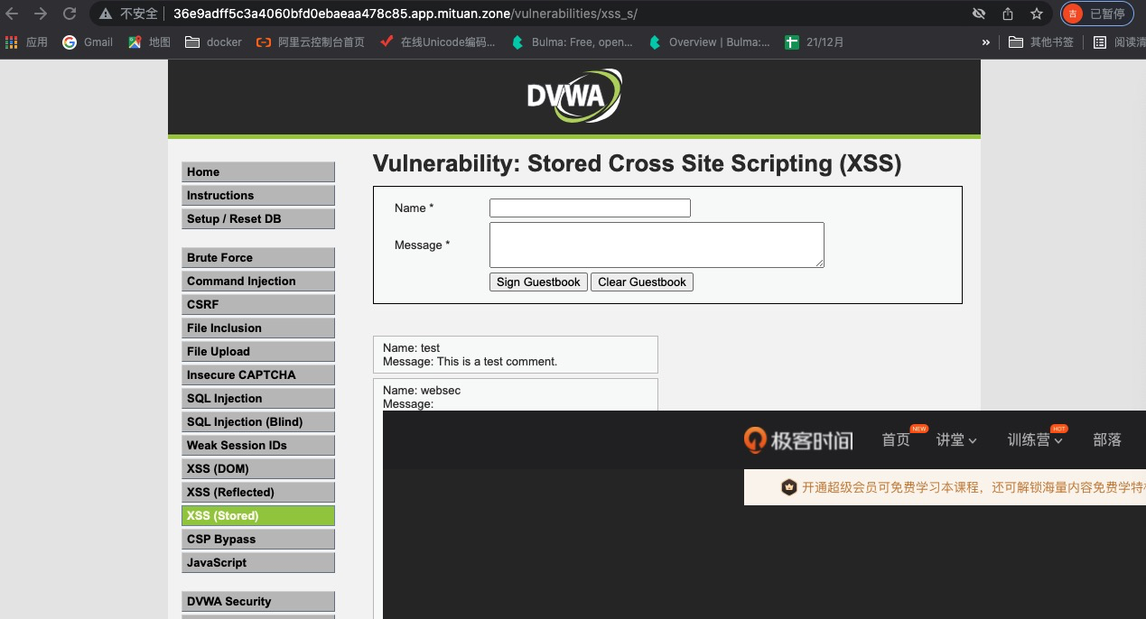Focus the Name input field
The width and height of the screenshot is (1146, 619).
pyautogui.click(x=590, y=208)
